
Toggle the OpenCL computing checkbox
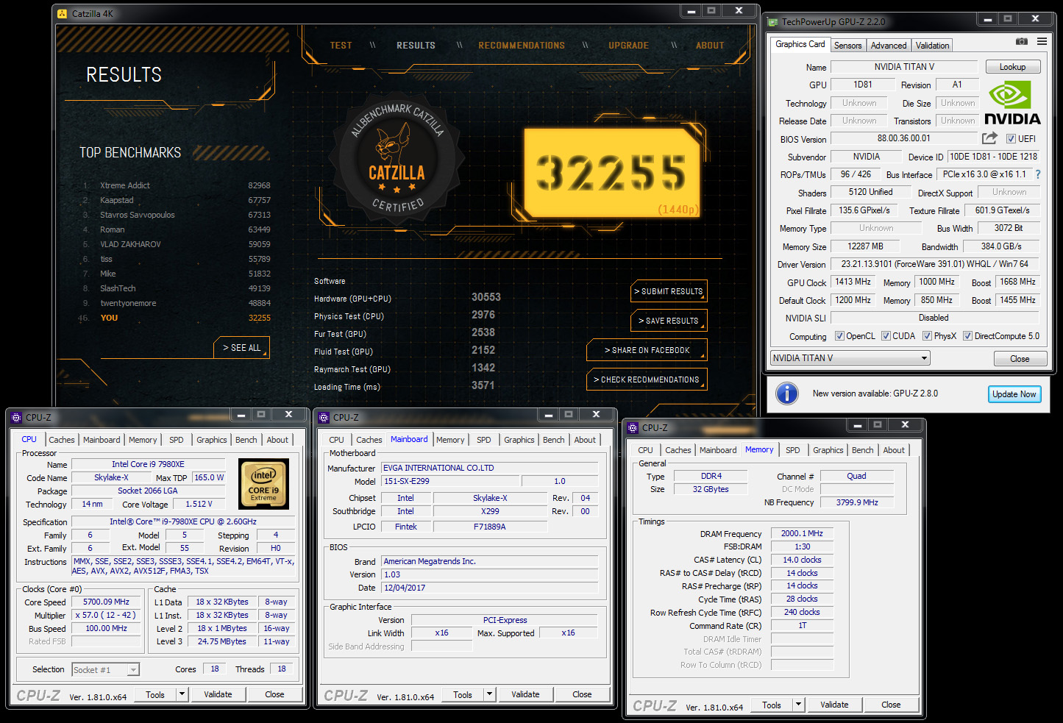point(839,336)
